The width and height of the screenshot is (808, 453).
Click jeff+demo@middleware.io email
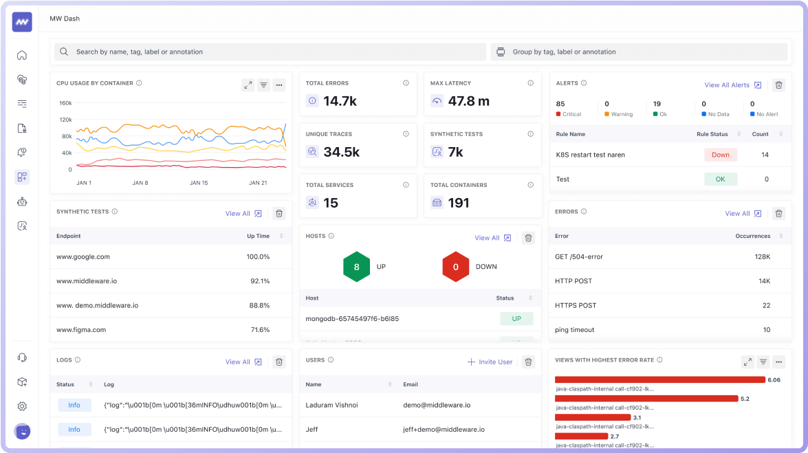click(444, 430)
